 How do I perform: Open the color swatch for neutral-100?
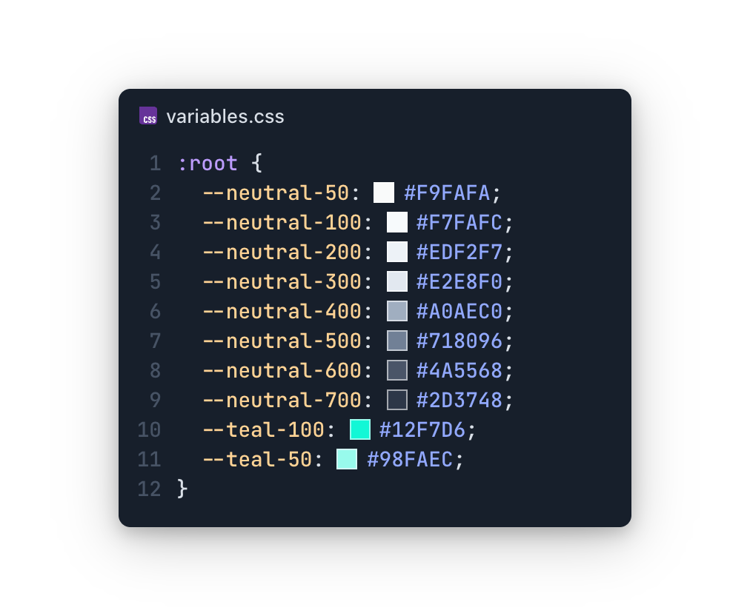click(x=397, y=222)
